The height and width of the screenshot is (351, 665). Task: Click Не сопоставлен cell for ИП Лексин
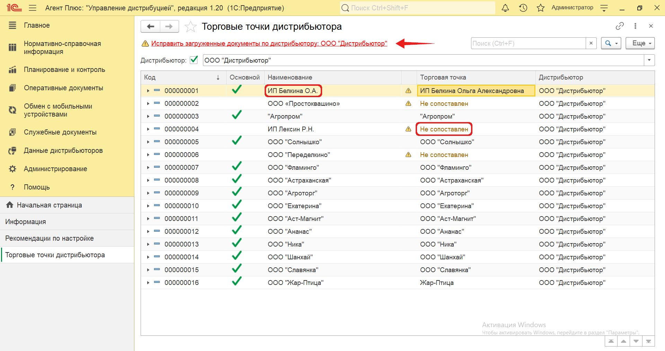(x=444, y=129)
